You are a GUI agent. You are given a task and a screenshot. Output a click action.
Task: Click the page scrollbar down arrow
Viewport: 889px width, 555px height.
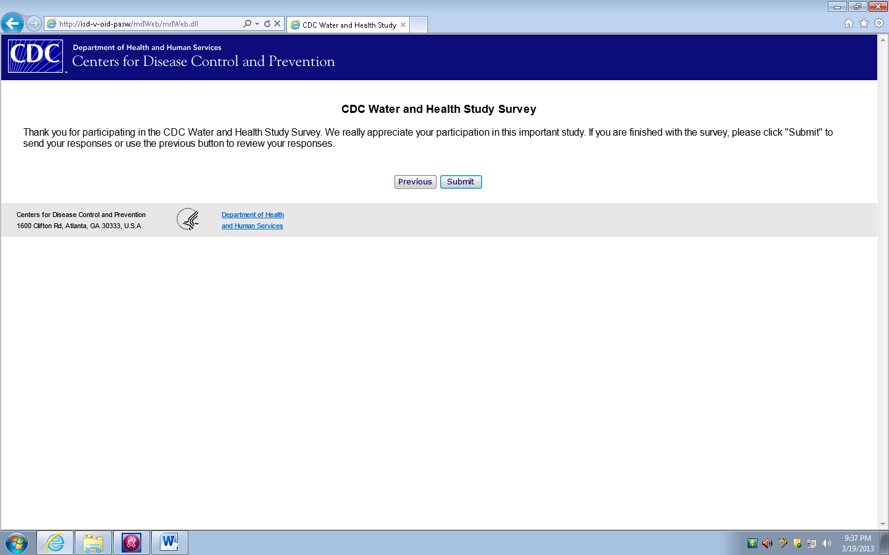[x=883, y=524]
